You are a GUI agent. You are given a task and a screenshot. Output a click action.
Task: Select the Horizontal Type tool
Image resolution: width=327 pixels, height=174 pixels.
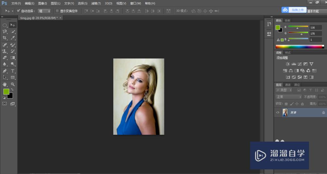click(x=13, y=71)
